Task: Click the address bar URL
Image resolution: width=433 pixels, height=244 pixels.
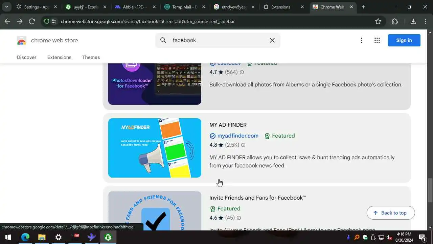Action: click(148, 21)
